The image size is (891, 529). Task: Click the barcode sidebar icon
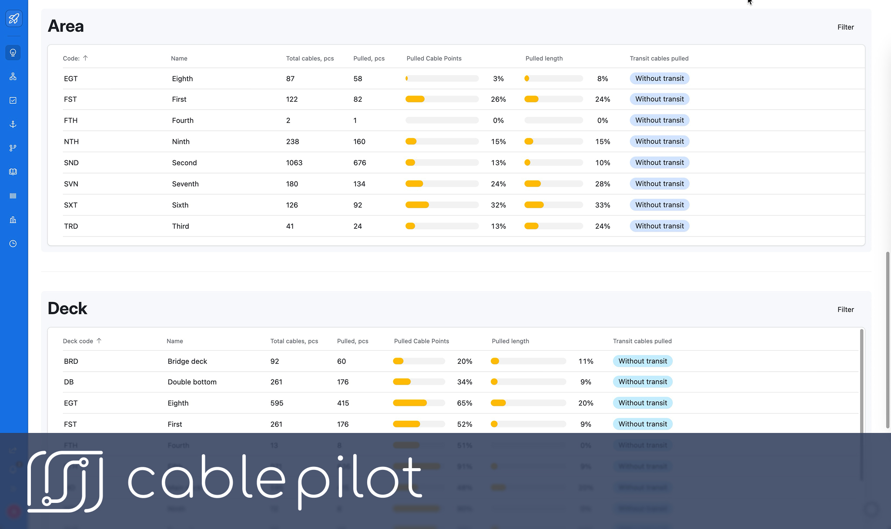coord(13,196)
